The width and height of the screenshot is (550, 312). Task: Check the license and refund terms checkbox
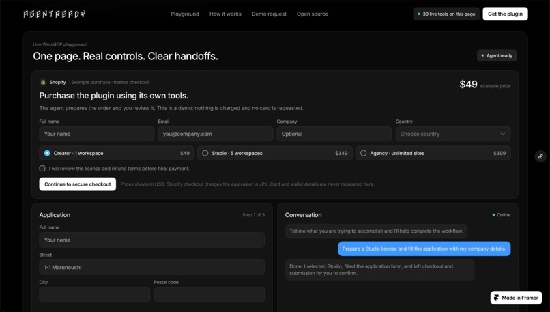42,169
